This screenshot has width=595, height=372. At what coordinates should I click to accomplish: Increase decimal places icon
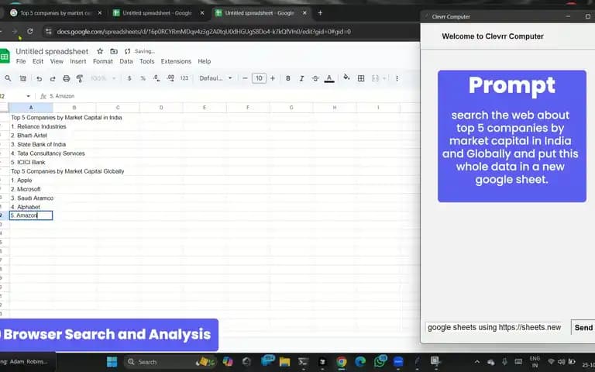(170, 78)
